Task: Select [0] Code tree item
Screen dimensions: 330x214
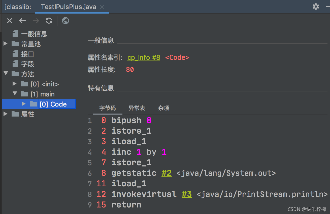Action: [53, 104]
